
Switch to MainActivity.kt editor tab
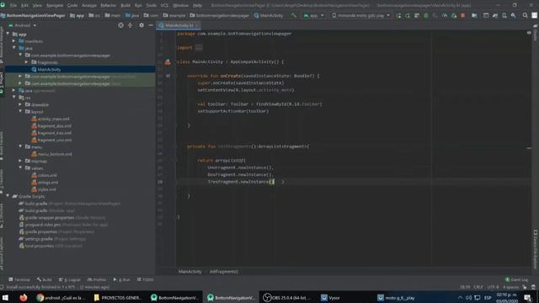point(179,25)
